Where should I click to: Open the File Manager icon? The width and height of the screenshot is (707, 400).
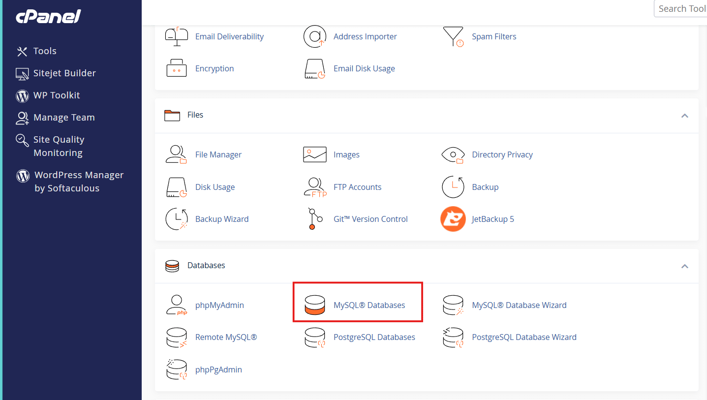click(x=177, y=154)
